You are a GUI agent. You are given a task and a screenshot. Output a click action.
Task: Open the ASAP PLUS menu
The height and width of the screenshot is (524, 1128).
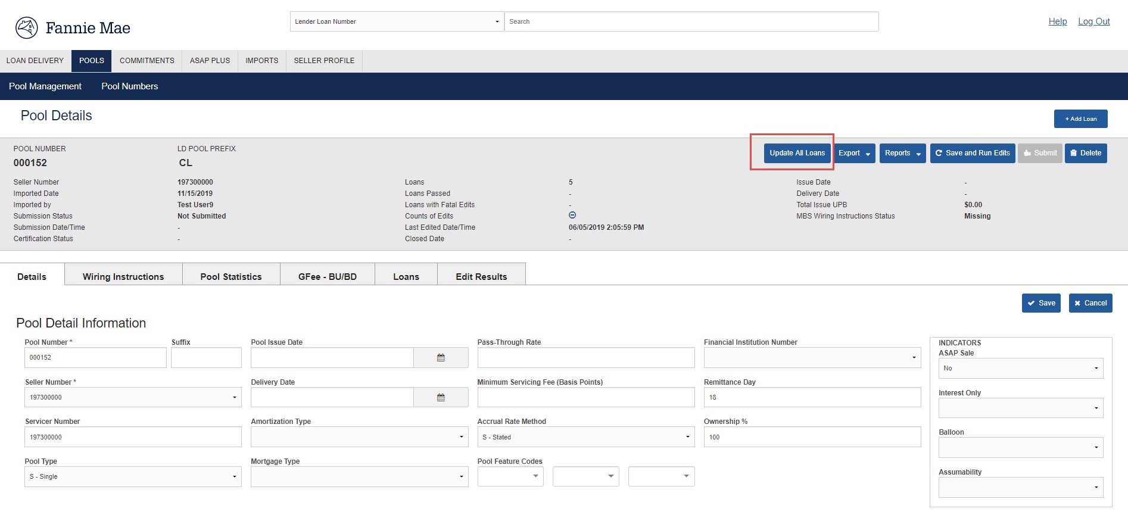[210, 61]
